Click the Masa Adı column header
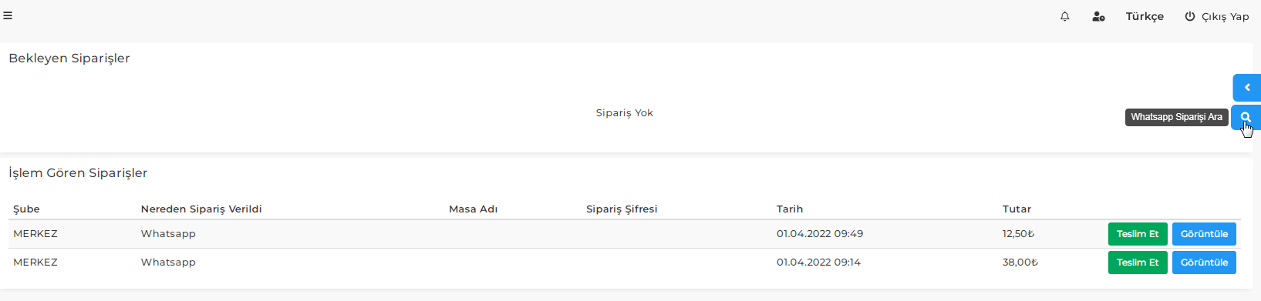Image resolution: width=1261 pixels, height=301 pixels. 473,209
